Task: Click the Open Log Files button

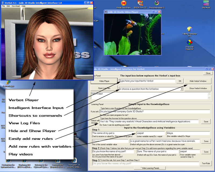Action: pos(104,88)
